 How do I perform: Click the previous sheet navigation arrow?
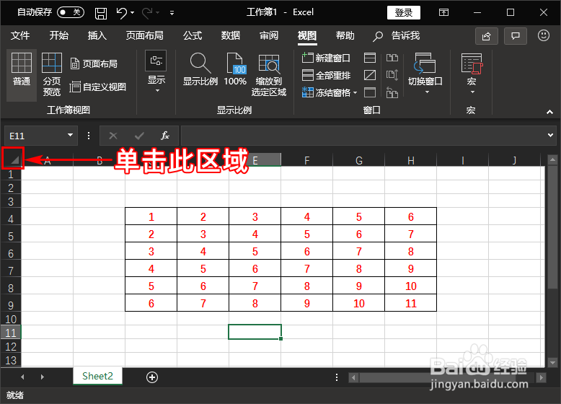point(22,377)
